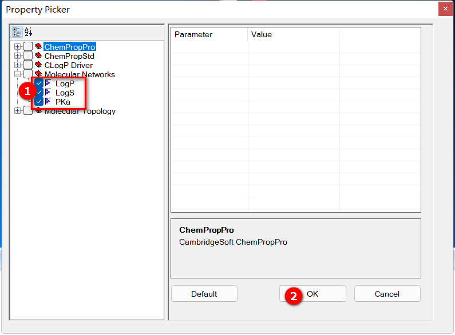Select the ChemPropPro tree item
Screen dimensions: 455x335
[70, 47]
